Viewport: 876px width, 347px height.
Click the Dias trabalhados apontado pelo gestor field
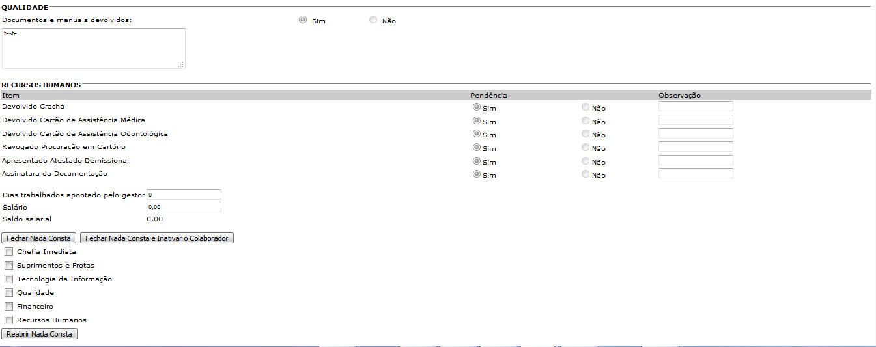(184, 195)
